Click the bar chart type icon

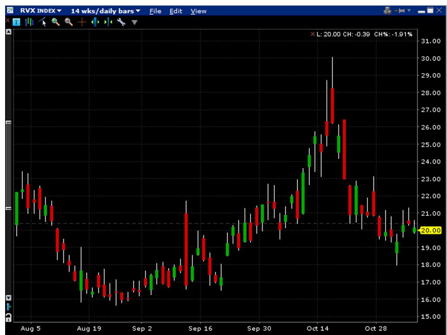(29, 22)
